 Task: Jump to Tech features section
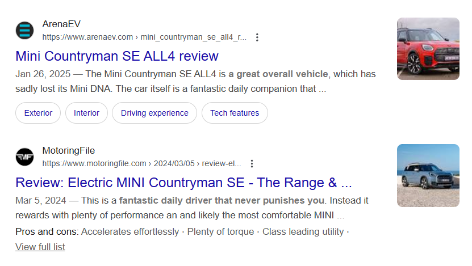(235, 113)
